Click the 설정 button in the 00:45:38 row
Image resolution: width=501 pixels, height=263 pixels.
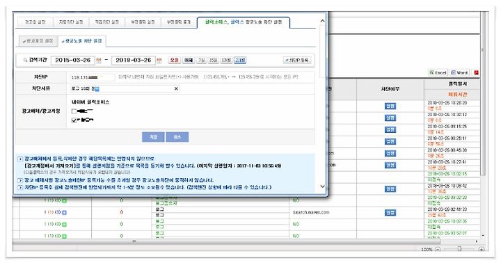390,153
